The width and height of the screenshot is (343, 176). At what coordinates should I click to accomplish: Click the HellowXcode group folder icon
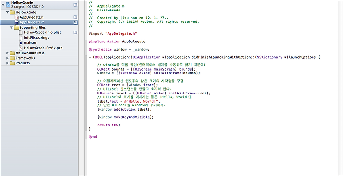pos(12,12)
